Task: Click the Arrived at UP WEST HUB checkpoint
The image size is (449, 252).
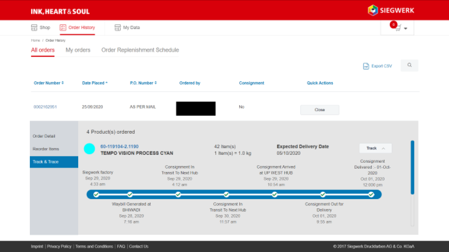Action: point(275,194)
